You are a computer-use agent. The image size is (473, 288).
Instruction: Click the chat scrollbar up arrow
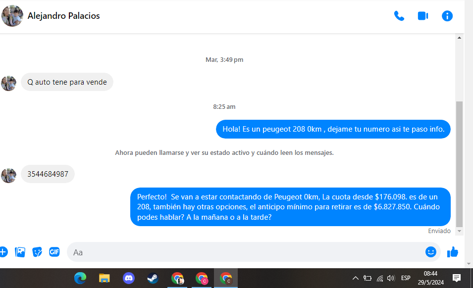pos(459,38)
